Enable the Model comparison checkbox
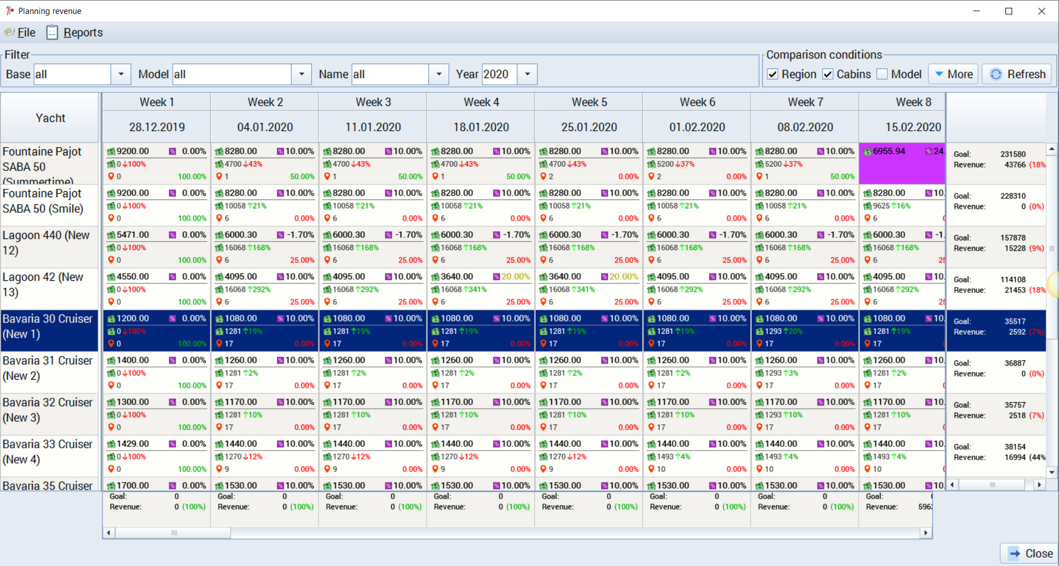The height and width of the screenshot is (566, 1059). tap(882, 74)
